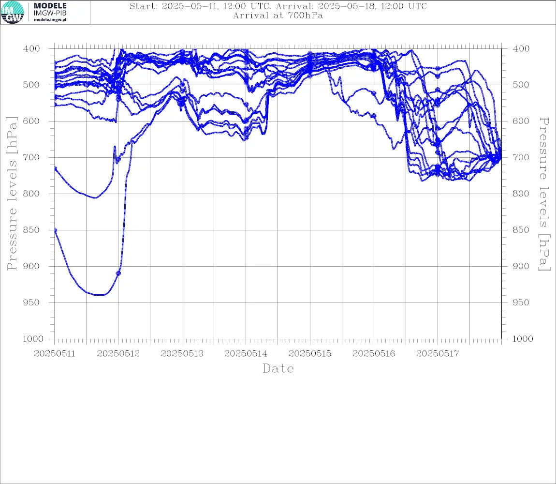Click the left axis 400 label
The width and height of the screenshot is (556, 484).
tap(31, 49)
